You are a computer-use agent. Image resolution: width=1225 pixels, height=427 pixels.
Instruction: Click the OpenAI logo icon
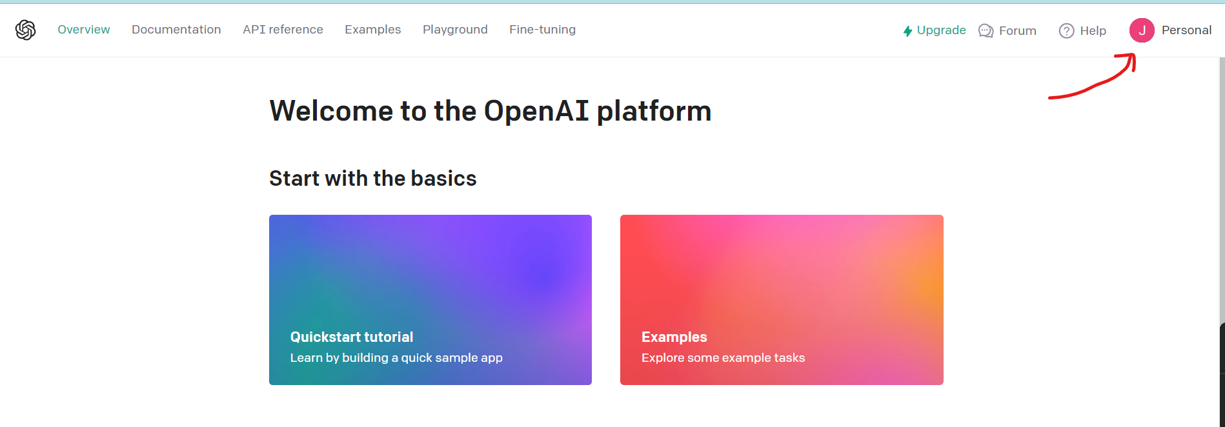[26, 30]
